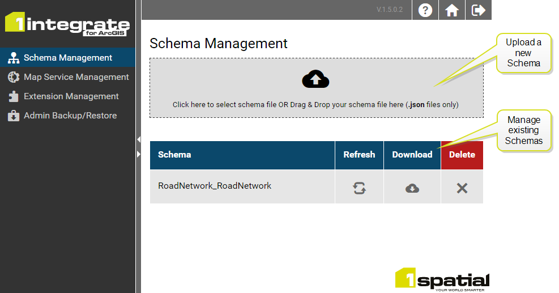Select Schema Management in the sidebar
The height and width of the screenshot is (293, 559).
tap(68, 58)
